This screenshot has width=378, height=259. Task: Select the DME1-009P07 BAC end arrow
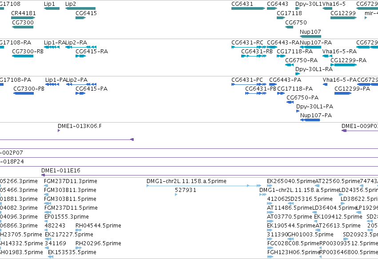click(x=344, y=131)
